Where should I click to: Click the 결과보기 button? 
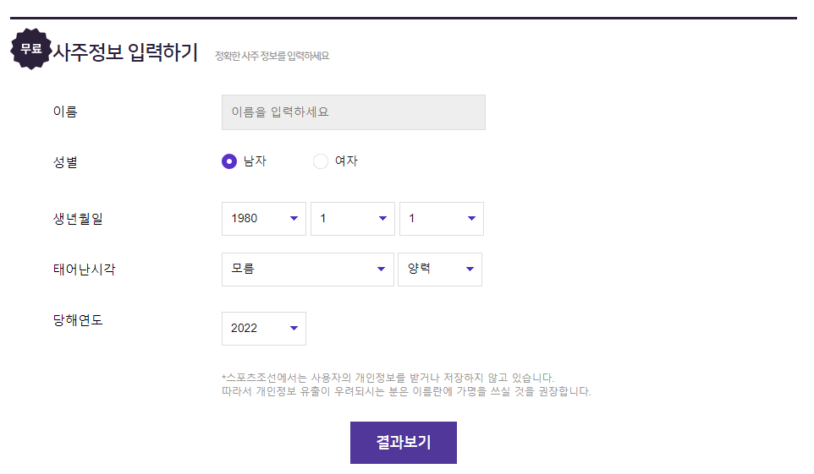(404, 443)
